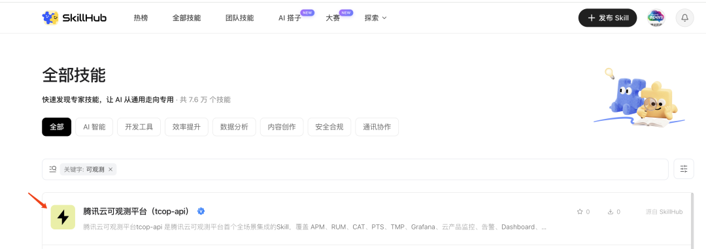The width and height of the screenshot is (706, 249).
Task: Open AI 搭子 nav item
Action: click(290, 18)
